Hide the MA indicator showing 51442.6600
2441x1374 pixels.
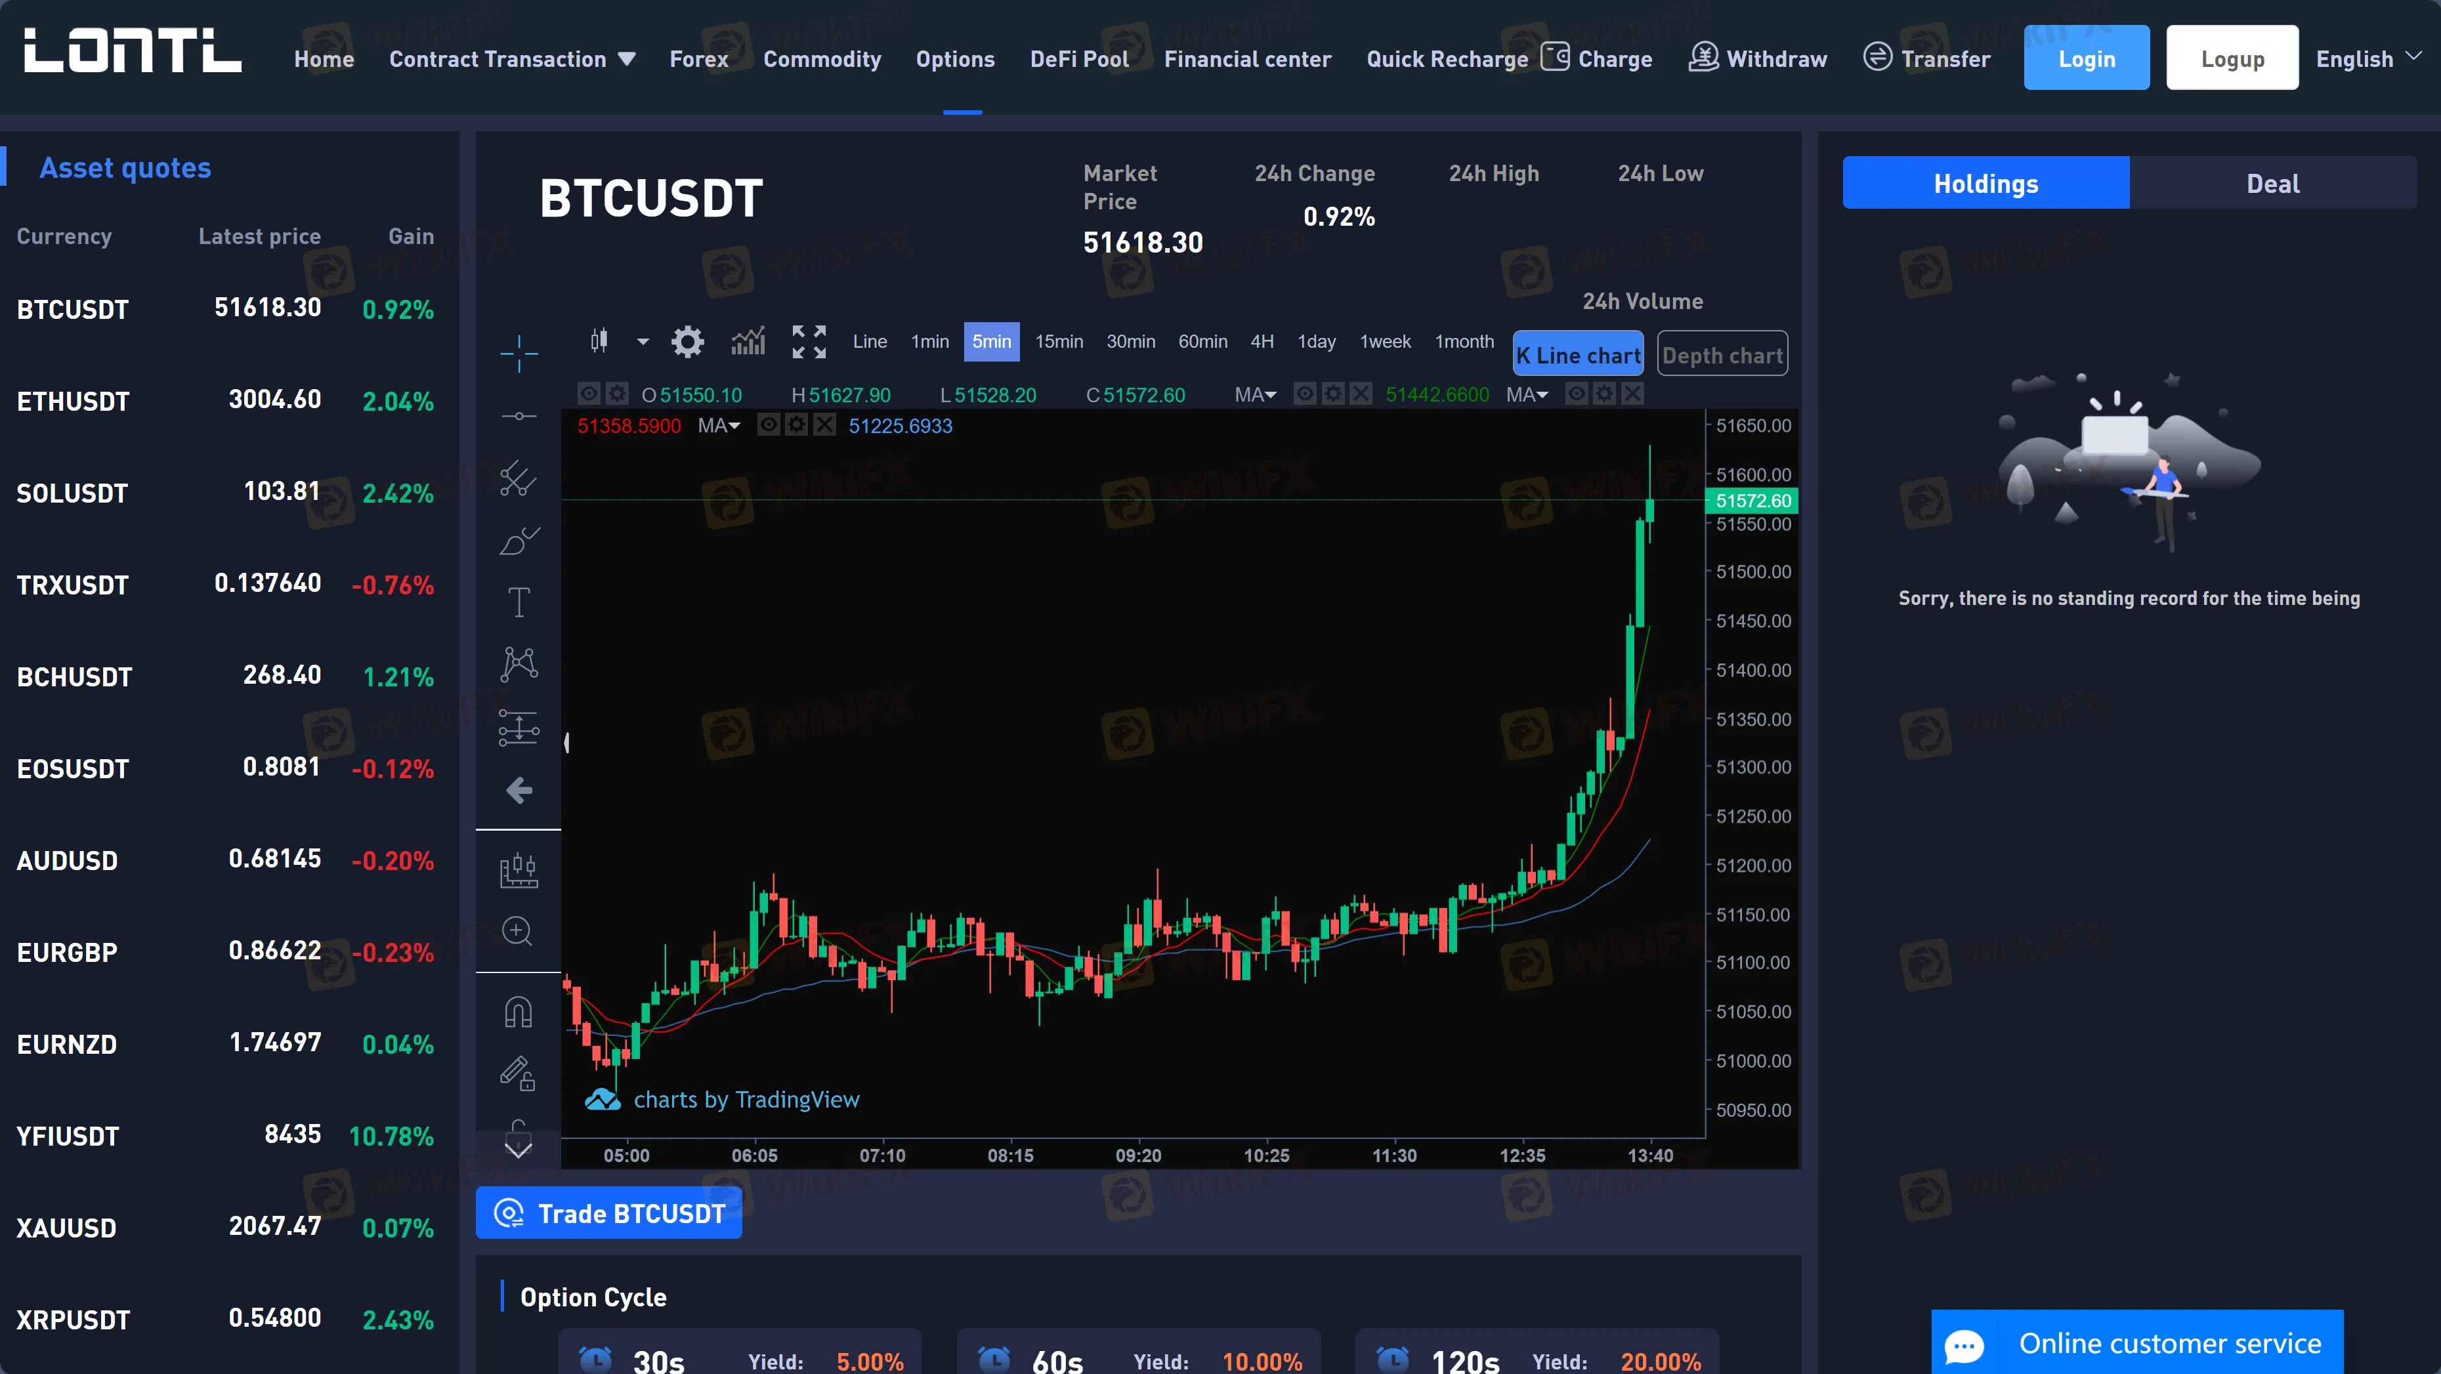point(1305,393)
